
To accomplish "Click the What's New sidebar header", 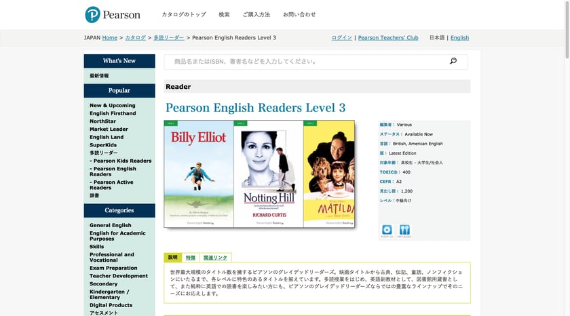I will click(x=119, y=61).
